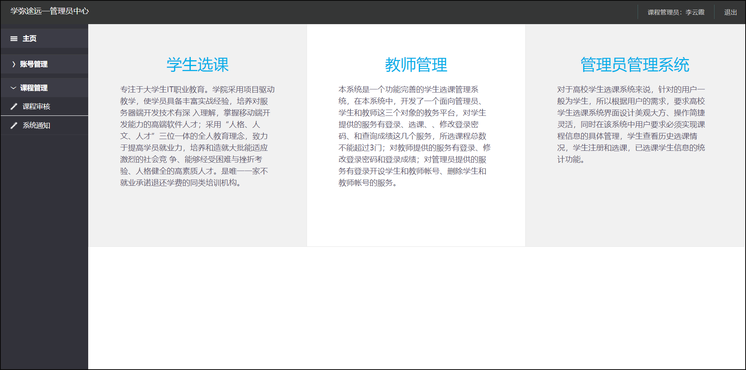Click the pencil icon beside 系统通知
746x370 pixels.
point(14,125)
